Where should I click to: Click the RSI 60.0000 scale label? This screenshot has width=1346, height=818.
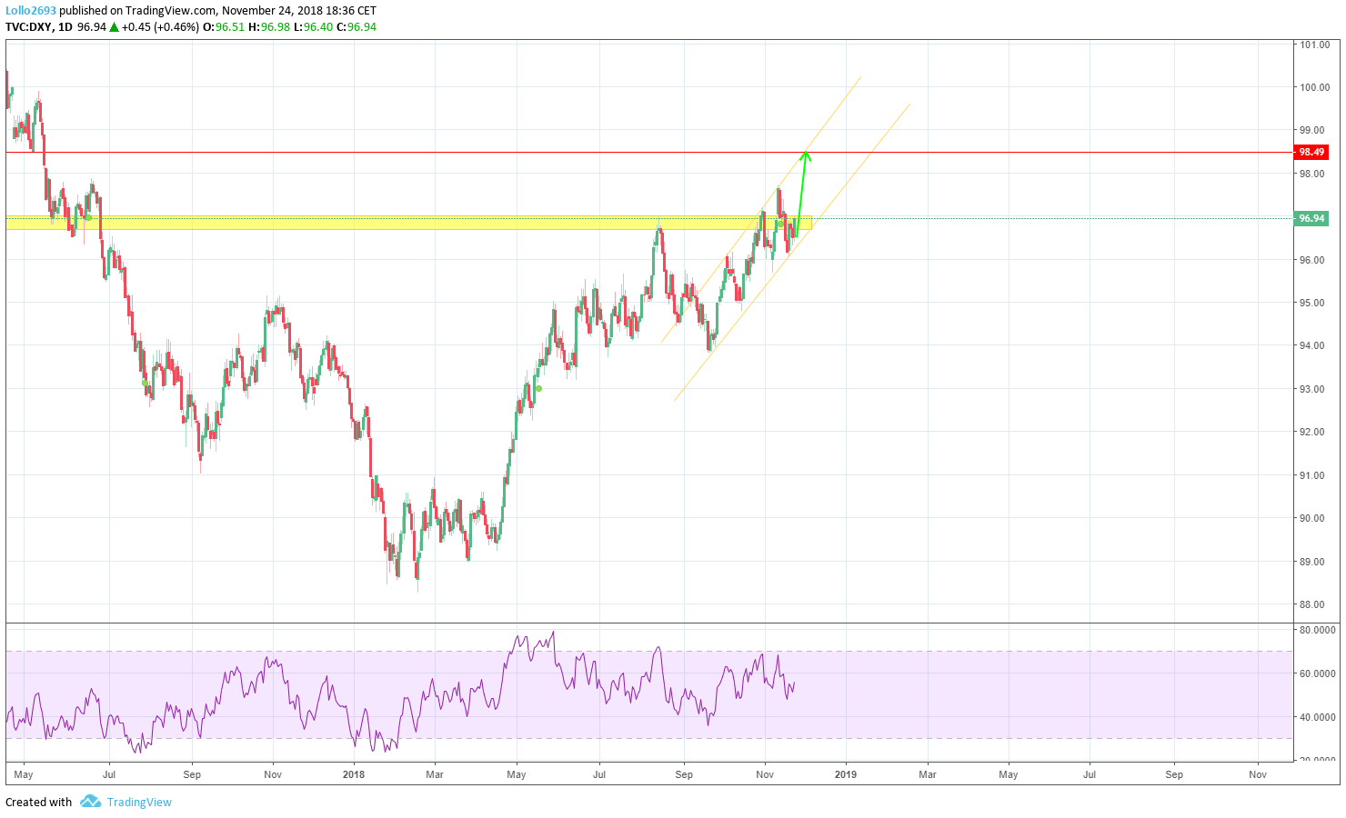click(1317, 673)
